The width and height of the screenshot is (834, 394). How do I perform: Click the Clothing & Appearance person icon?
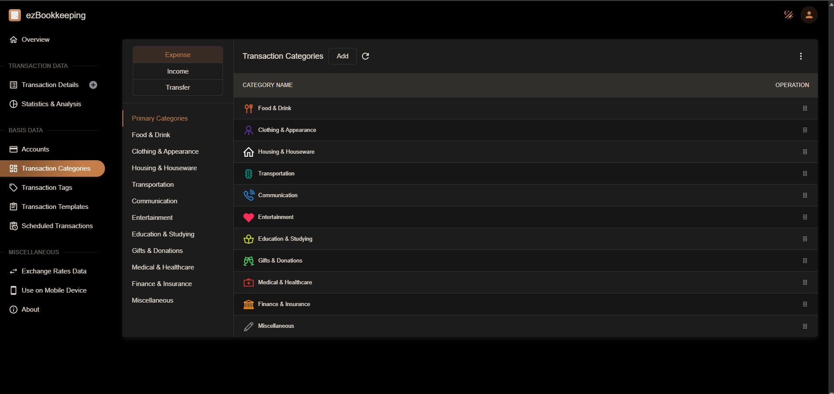click(249, 130)
